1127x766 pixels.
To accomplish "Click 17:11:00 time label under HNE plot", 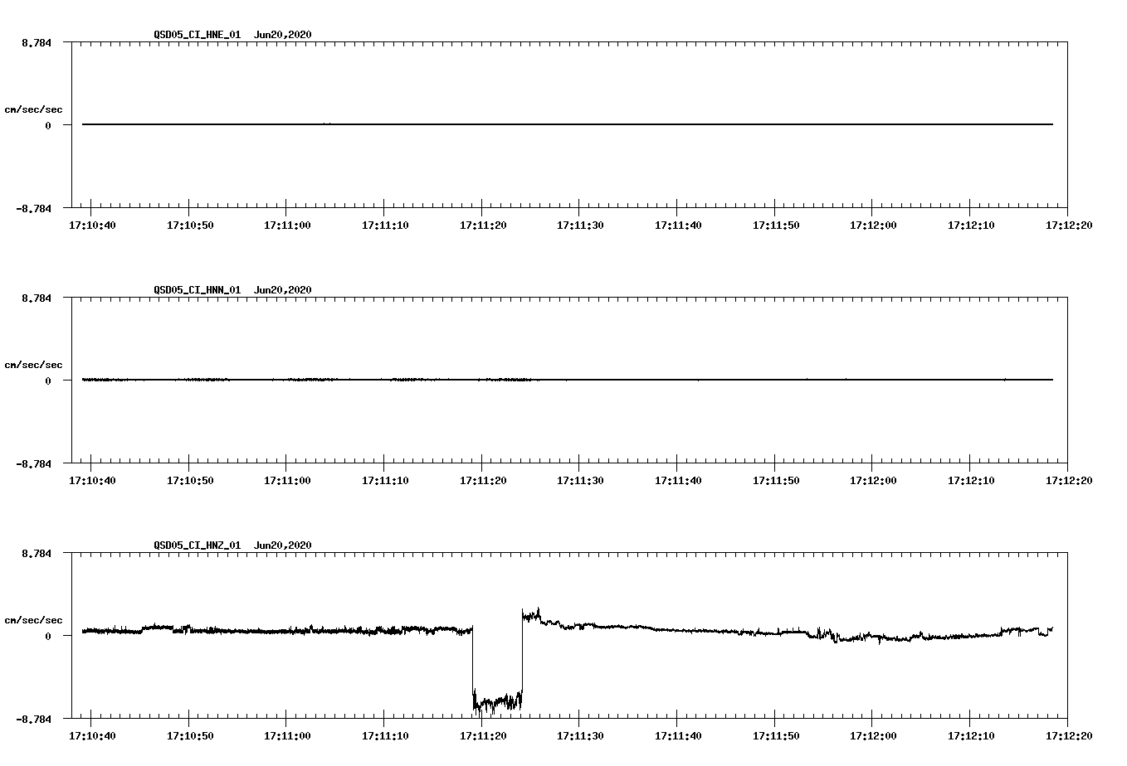I will pyautogui.click(x=287, y=225).
